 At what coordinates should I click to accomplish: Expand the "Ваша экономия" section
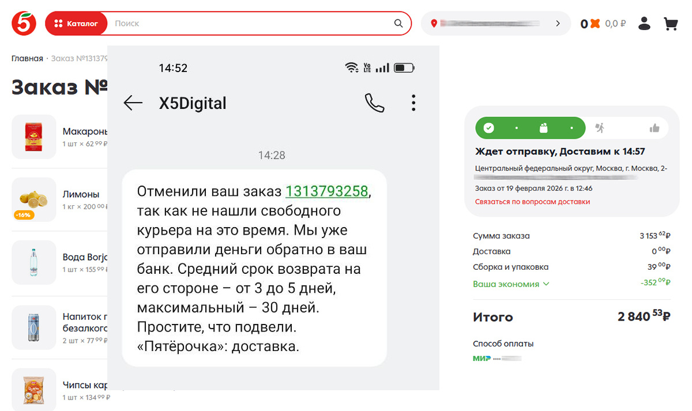pyautogui.click(x=511, y=284)
